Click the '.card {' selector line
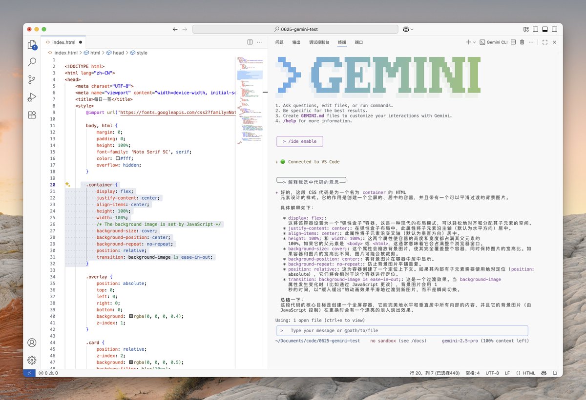The image size is (586, 400). pyautogui.click(x=95, y=343)
